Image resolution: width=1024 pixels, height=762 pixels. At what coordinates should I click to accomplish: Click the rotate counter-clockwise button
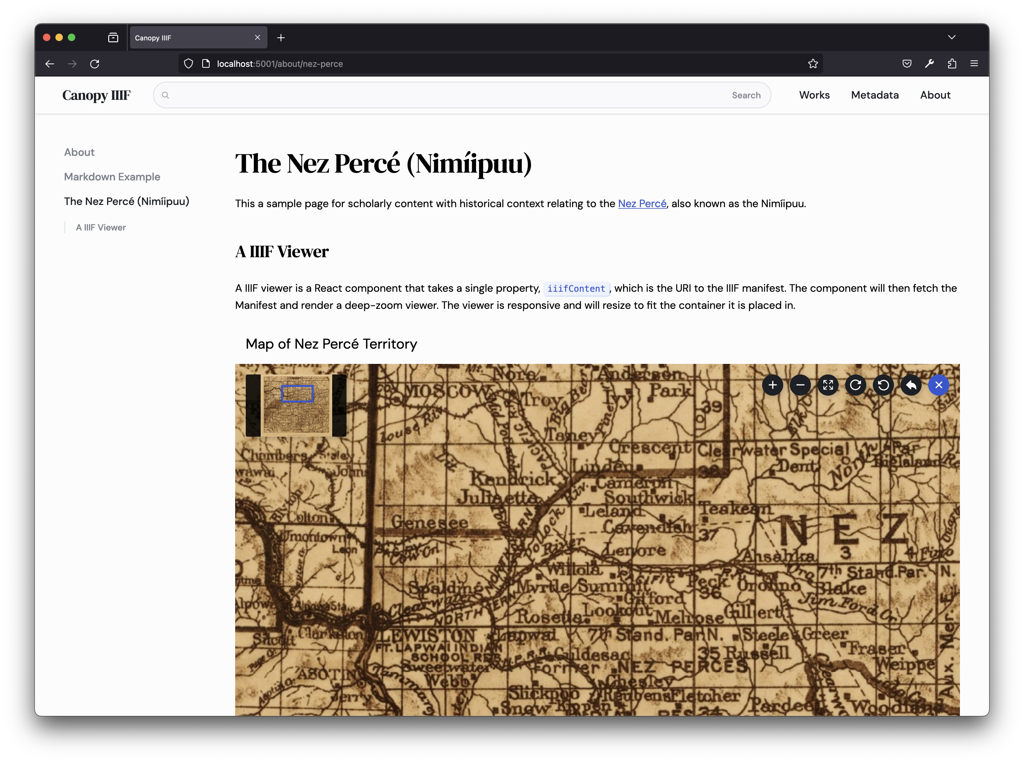click(x=883, y=385)
